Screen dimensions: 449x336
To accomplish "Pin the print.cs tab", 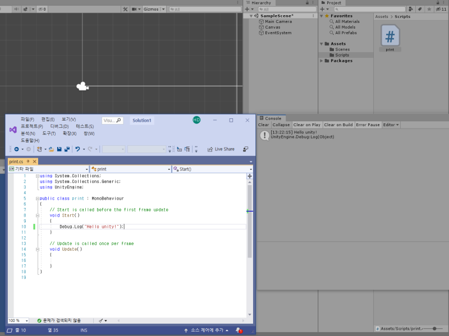I will click(28, 162).
